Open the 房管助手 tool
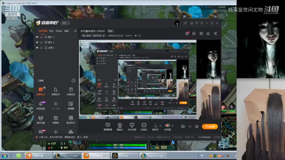 [x=56, y=91]
